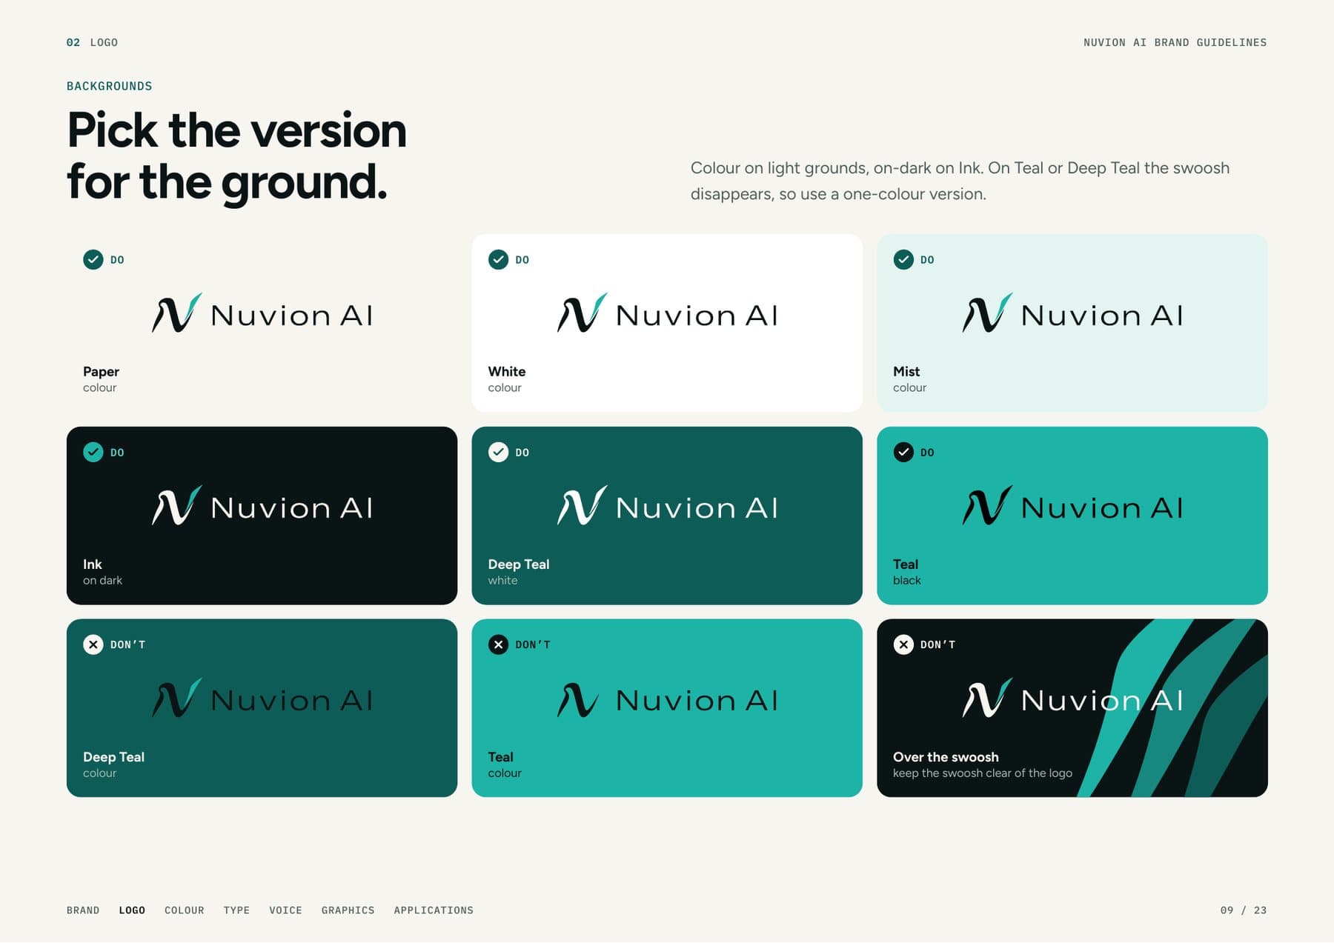Click the DO checkmark icon on Paper card
Image resolution: width=1334 pixels, height=943 pixels.
pyautogui.click(x=93, y=259)
